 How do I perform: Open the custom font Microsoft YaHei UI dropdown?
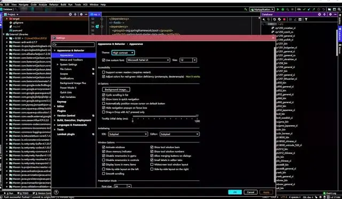click(x=148, y=60)
